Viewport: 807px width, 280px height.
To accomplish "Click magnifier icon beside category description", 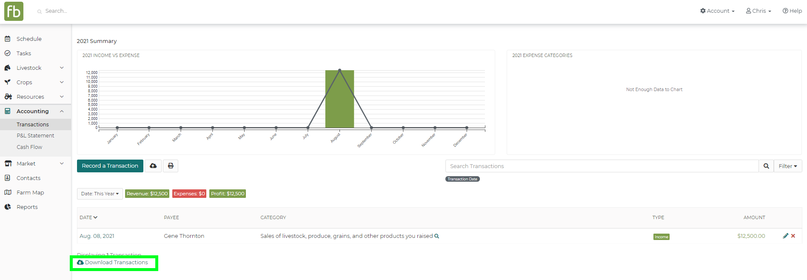I will (436, 236).
